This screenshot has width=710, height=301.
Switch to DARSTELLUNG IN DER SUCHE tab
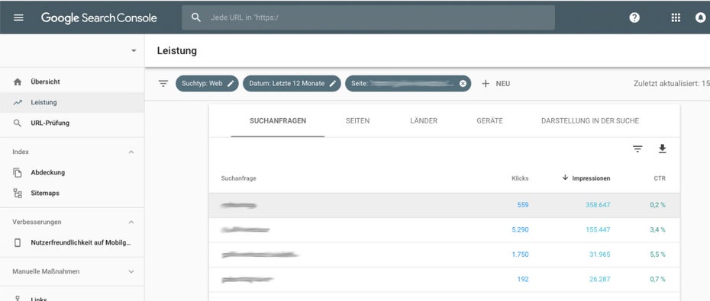[590, 120]
